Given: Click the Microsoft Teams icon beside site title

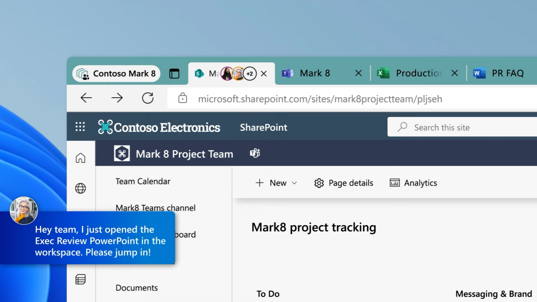Looking at the screenshot, I should pyautogui.click(x=255, y=153).
